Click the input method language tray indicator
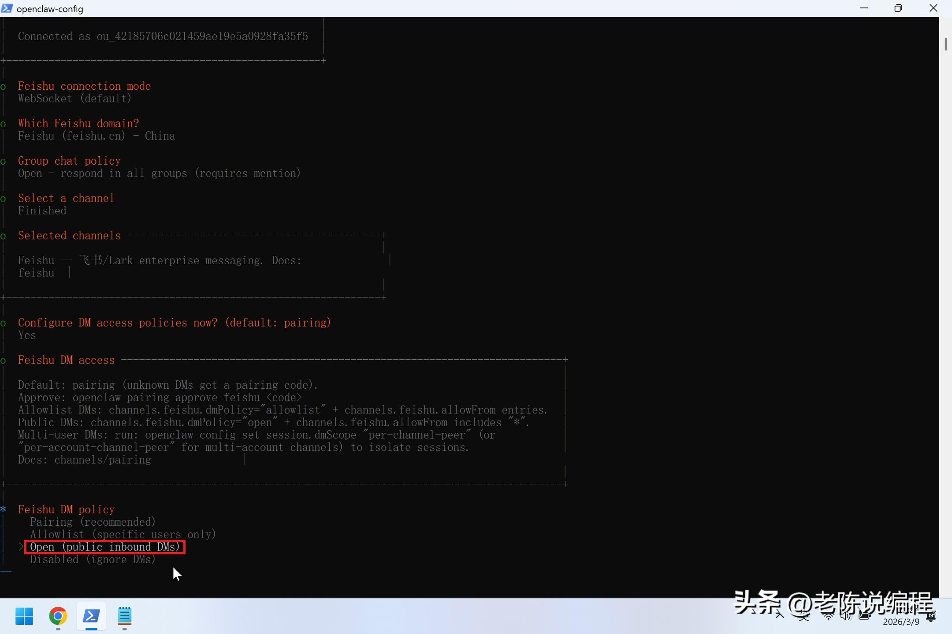The height and width of the screenshot is (634, 952). coord(804,616)
